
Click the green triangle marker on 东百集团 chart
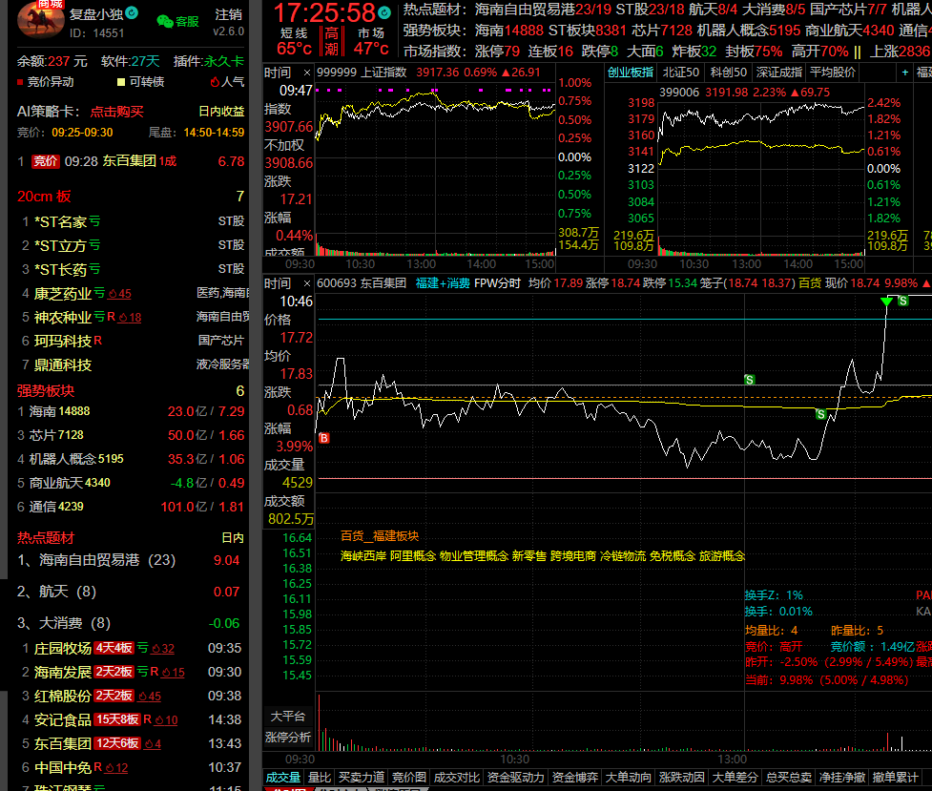[x=886, y=302]
